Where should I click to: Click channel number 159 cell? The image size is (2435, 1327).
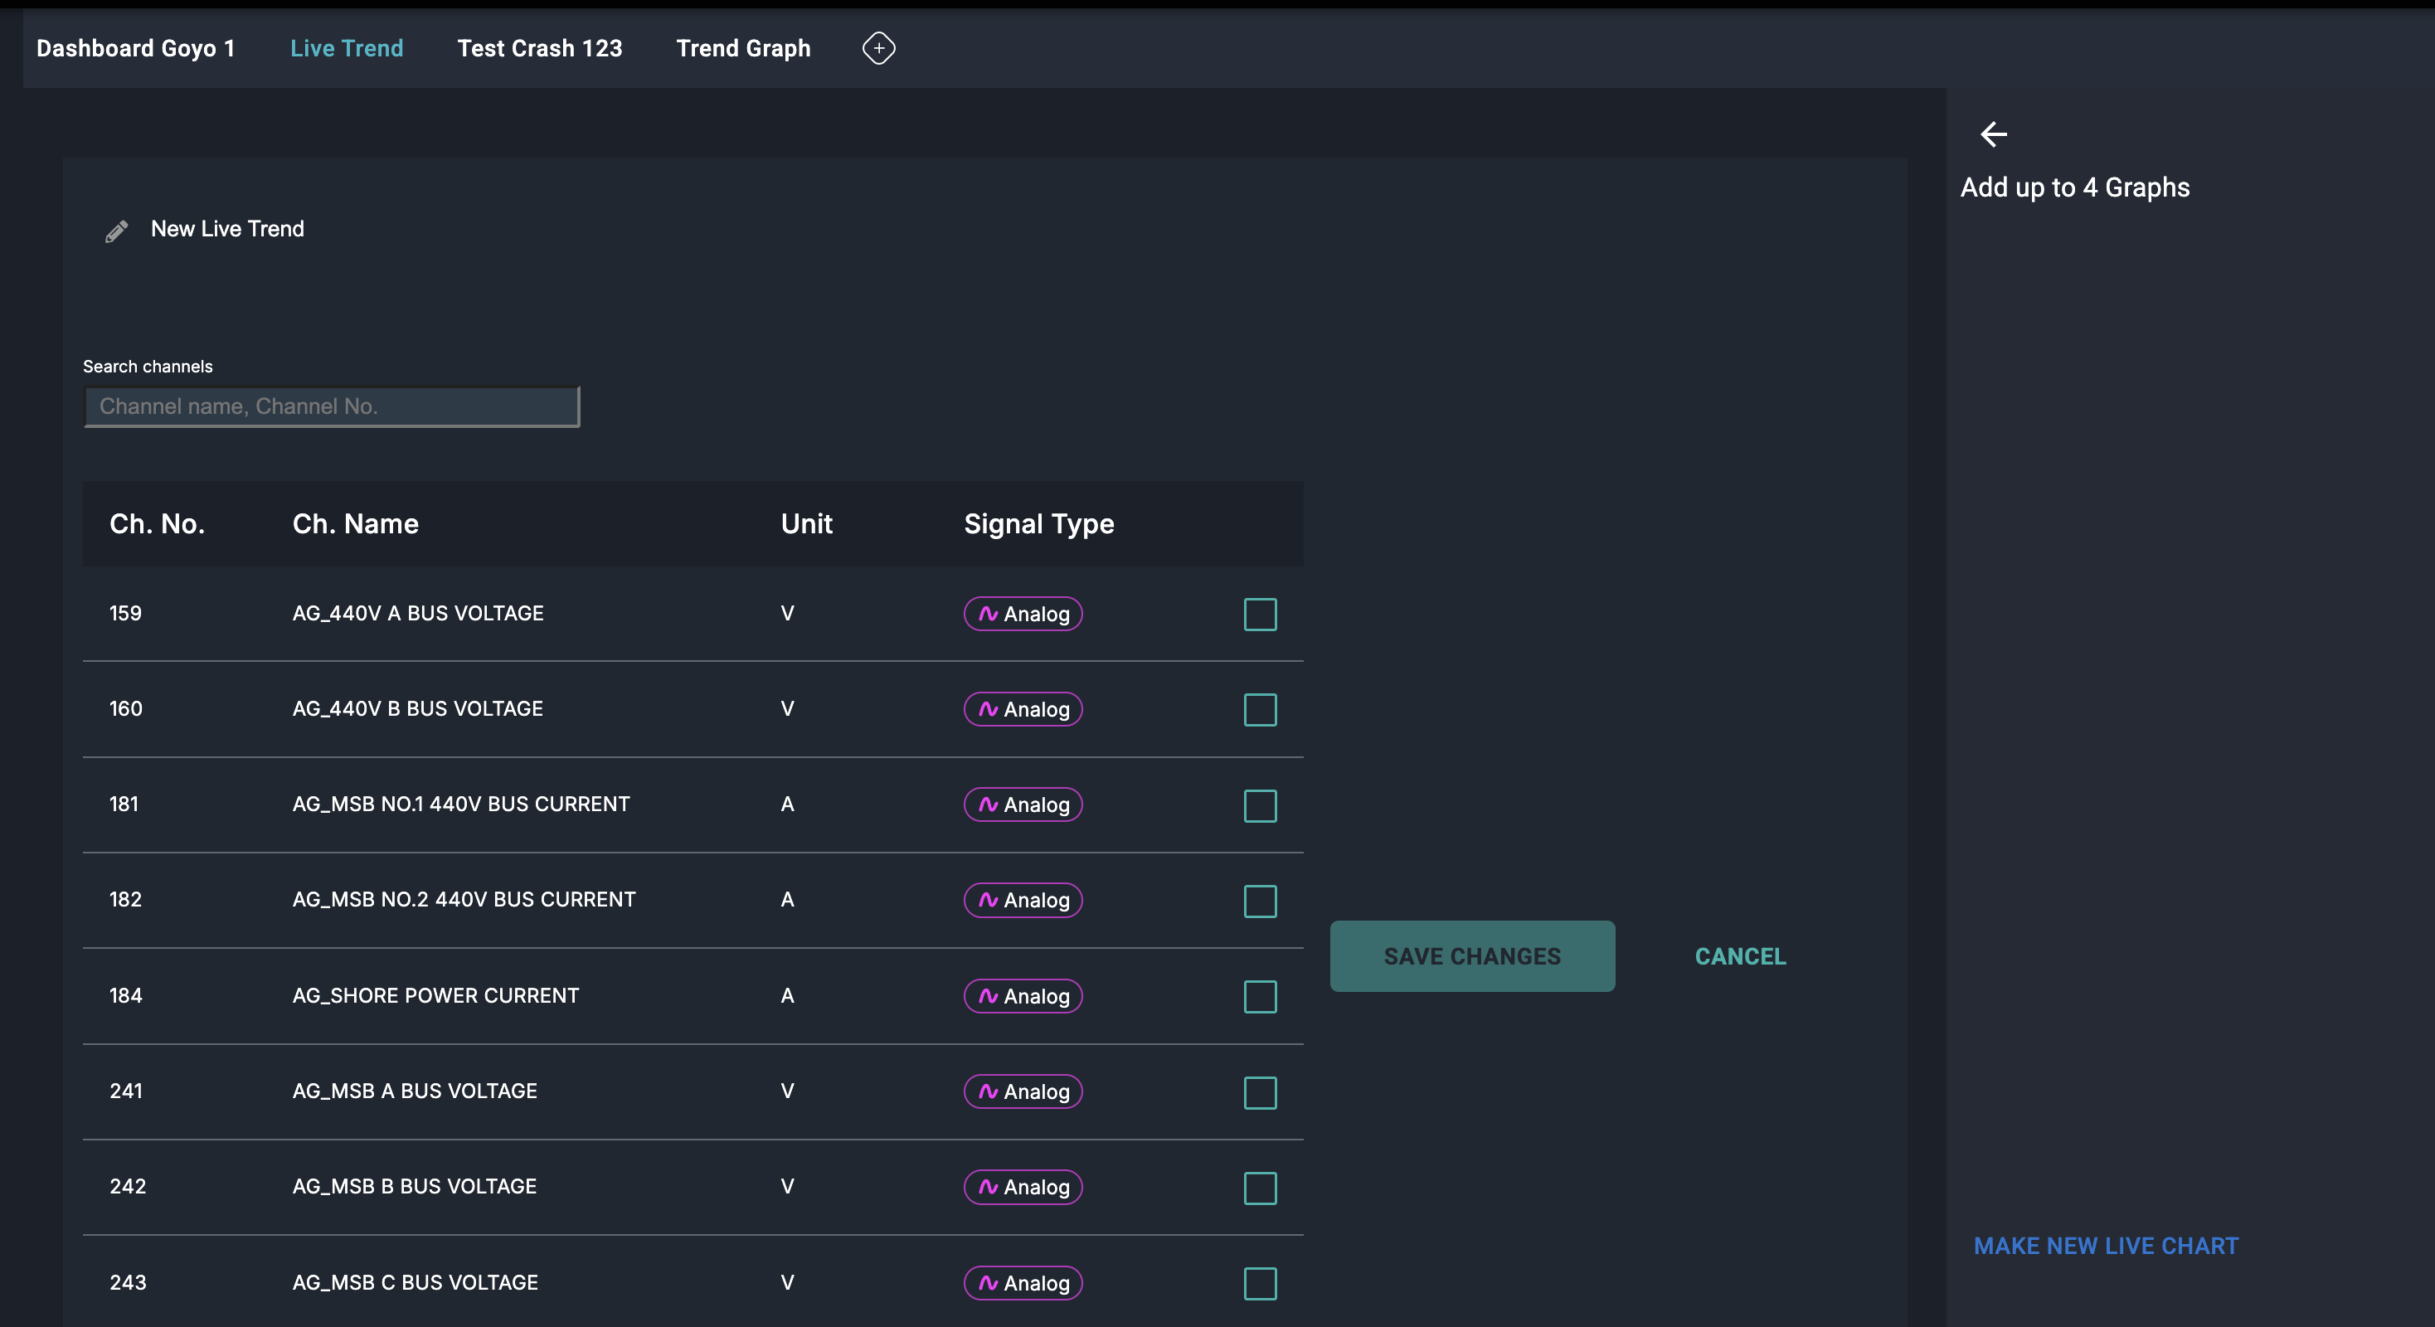(x=126, y=612)
